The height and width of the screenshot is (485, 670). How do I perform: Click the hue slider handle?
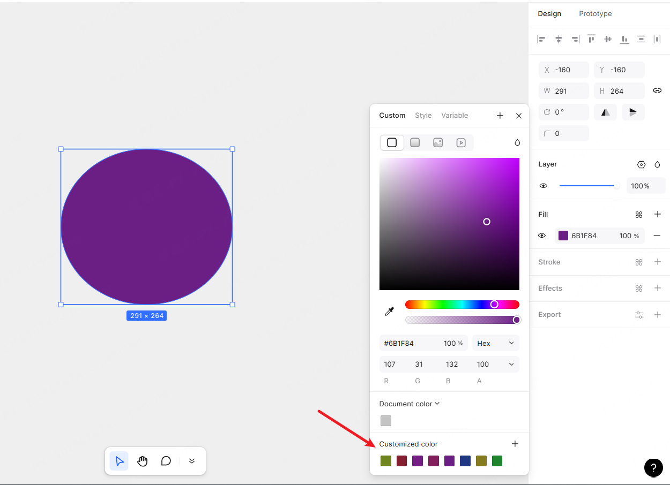pos(494,305)
